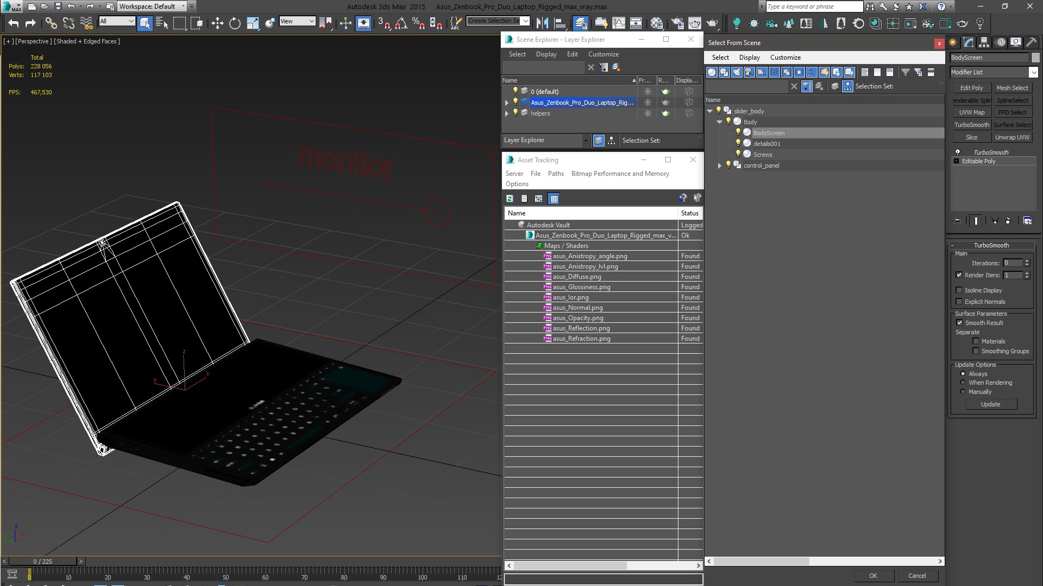Click Pin Stack icon below modifier stack
This screenshot has width=1043, height=586.
coord(957,220)
